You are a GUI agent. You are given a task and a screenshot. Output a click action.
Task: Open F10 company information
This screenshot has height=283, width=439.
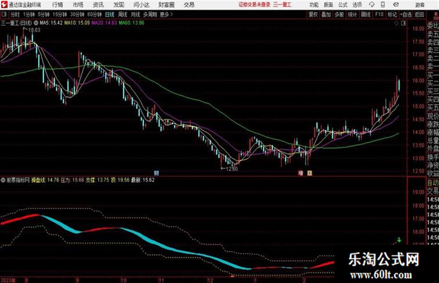(x=380, y=14)
